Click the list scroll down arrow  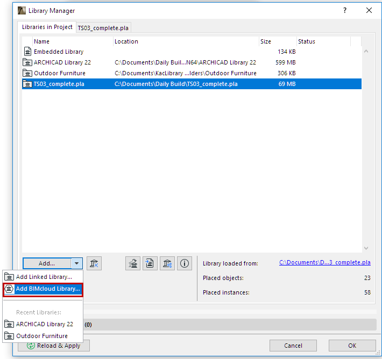pyautogui.click(x=366, y=248)
